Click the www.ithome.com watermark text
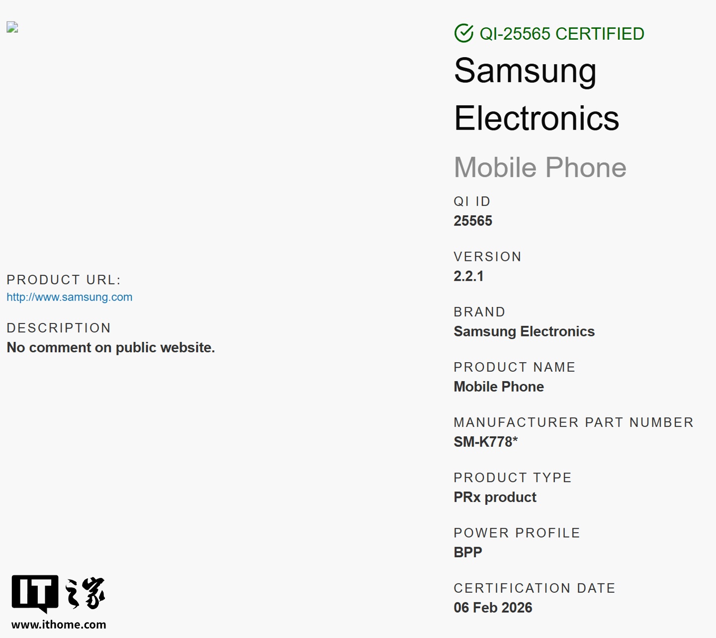The height and width of the screenshot is (638, 716). 59,625
